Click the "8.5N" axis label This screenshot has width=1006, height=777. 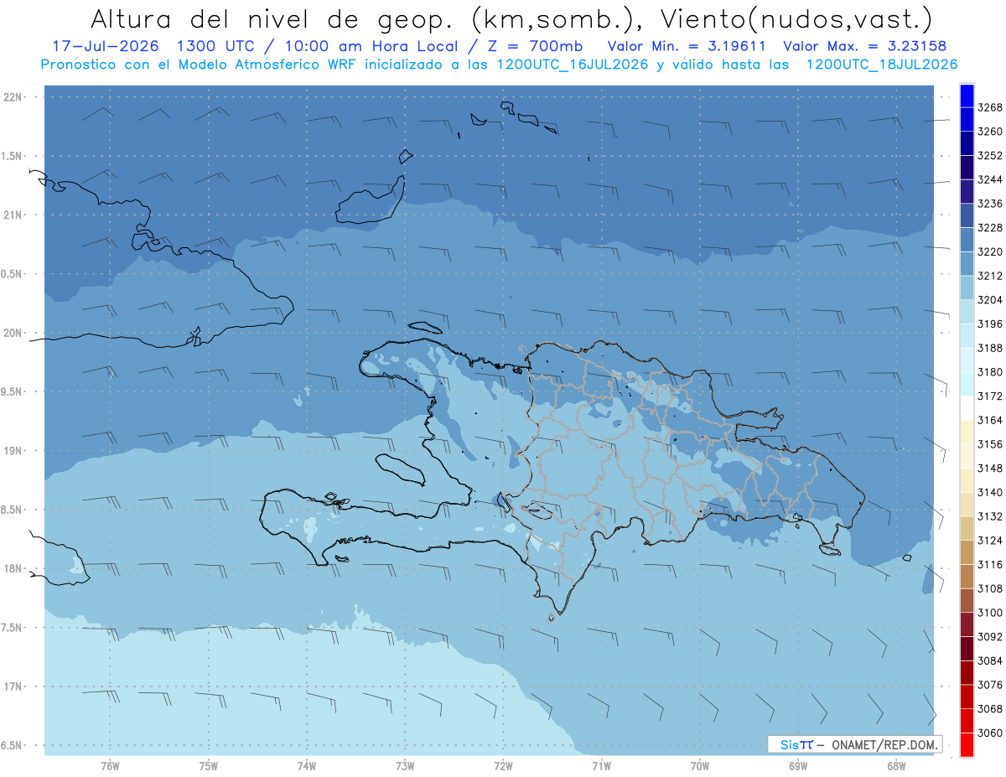[12, 510]
